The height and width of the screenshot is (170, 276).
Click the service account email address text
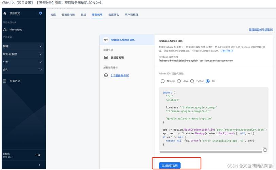point(196,61)
